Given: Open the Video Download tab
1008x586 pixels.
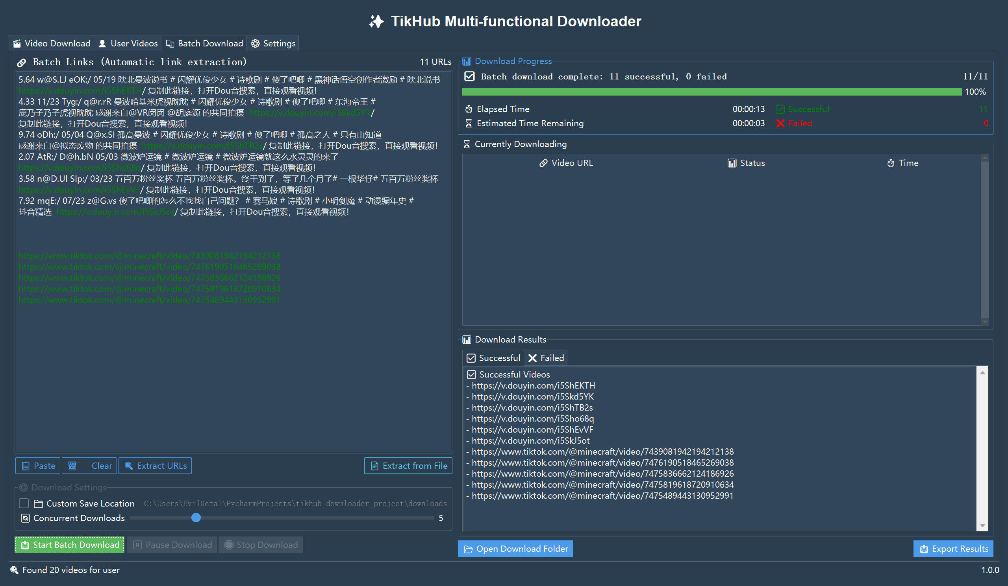Looking at the screenshot, I should tap(51, 43).
